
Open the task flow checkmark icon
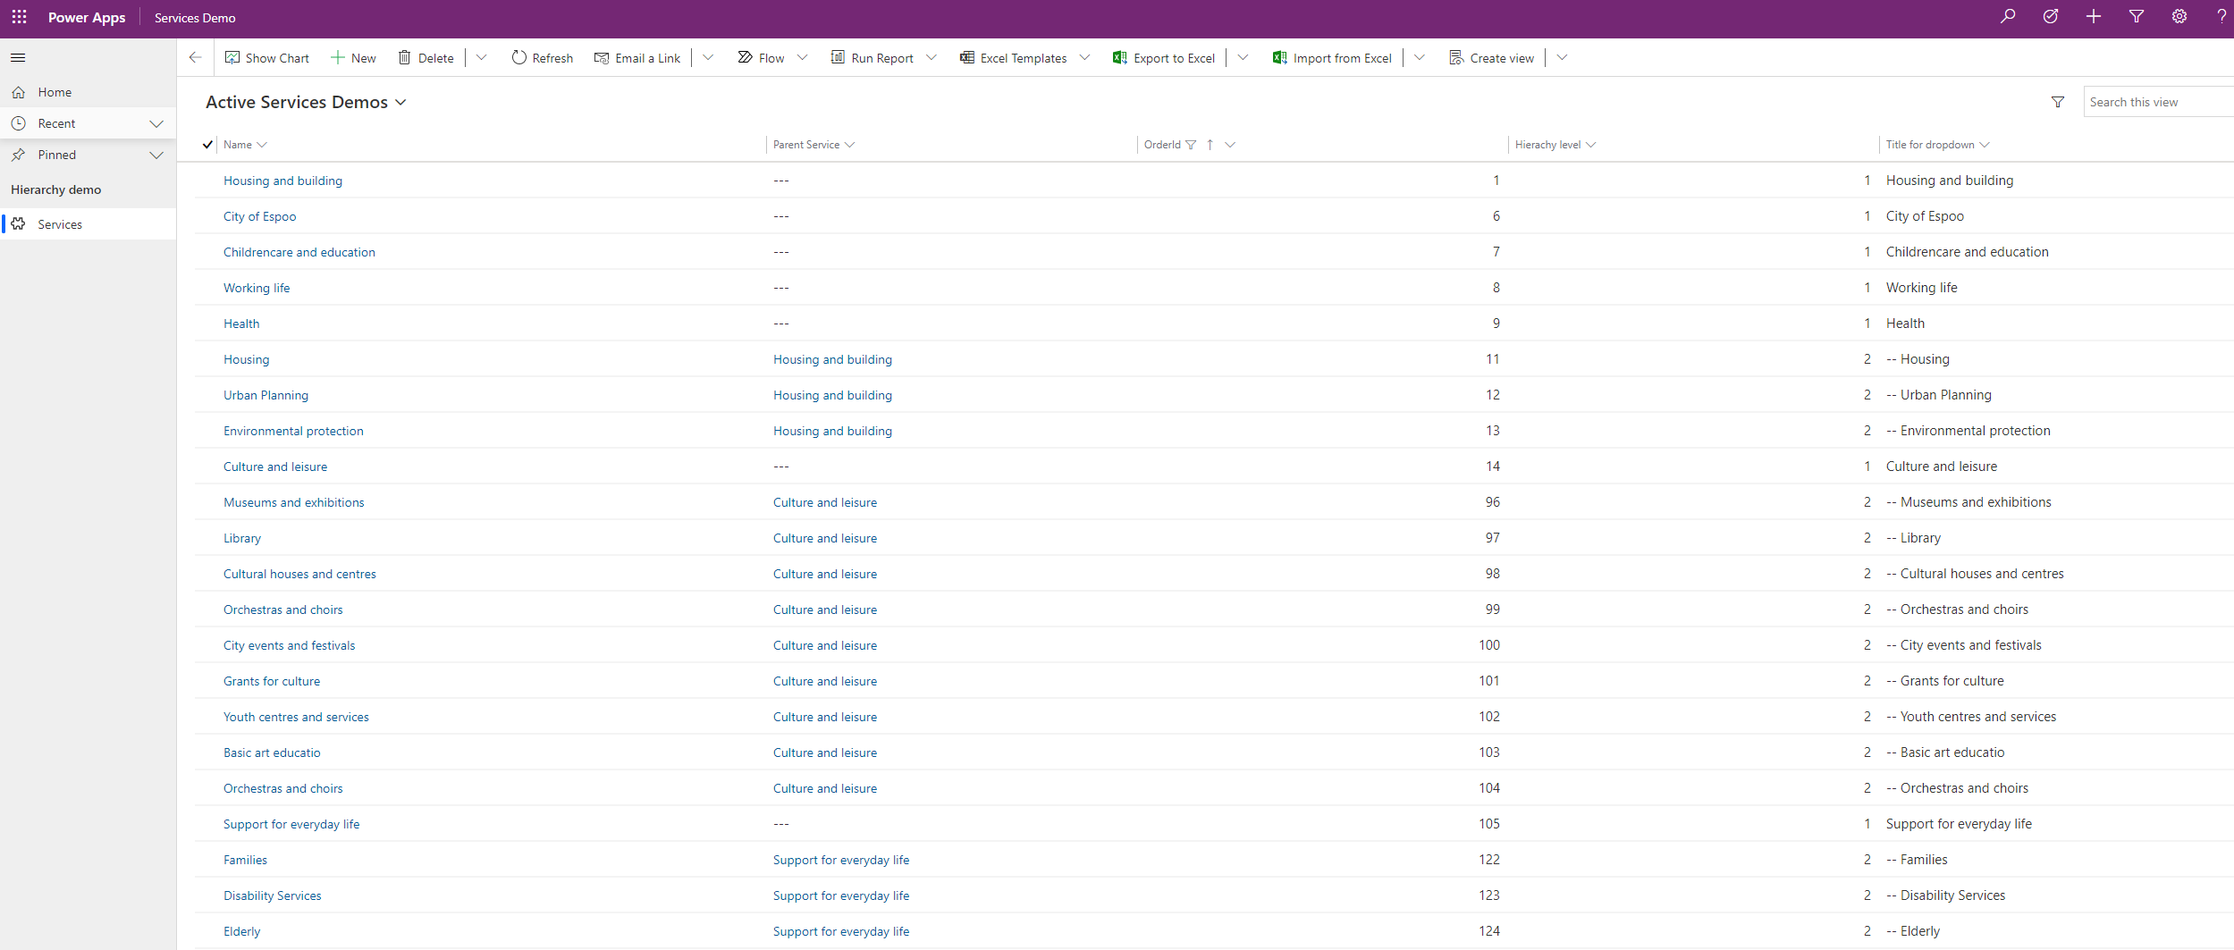[x=2051, y=17]
